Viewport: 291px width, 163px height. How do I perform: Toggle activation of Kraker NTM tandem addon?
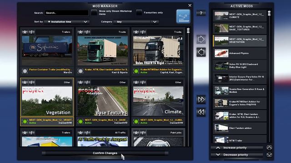click(80, 71)
